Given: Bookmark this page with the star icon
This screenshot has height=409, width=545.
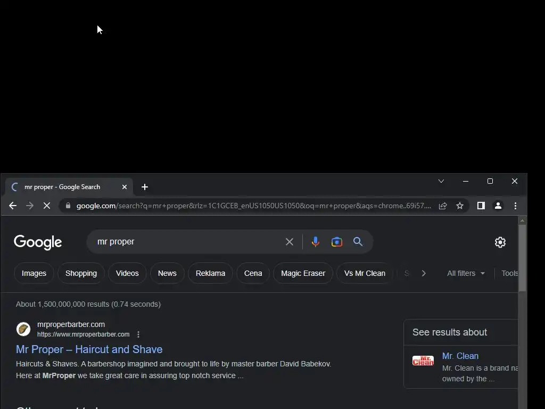Looking at the screenshot, I should (460, 206).
